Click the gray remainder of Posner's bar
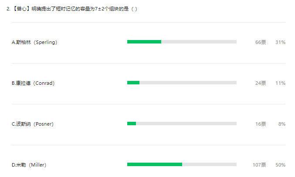The image size is (295, 177). tap(186, 124)
